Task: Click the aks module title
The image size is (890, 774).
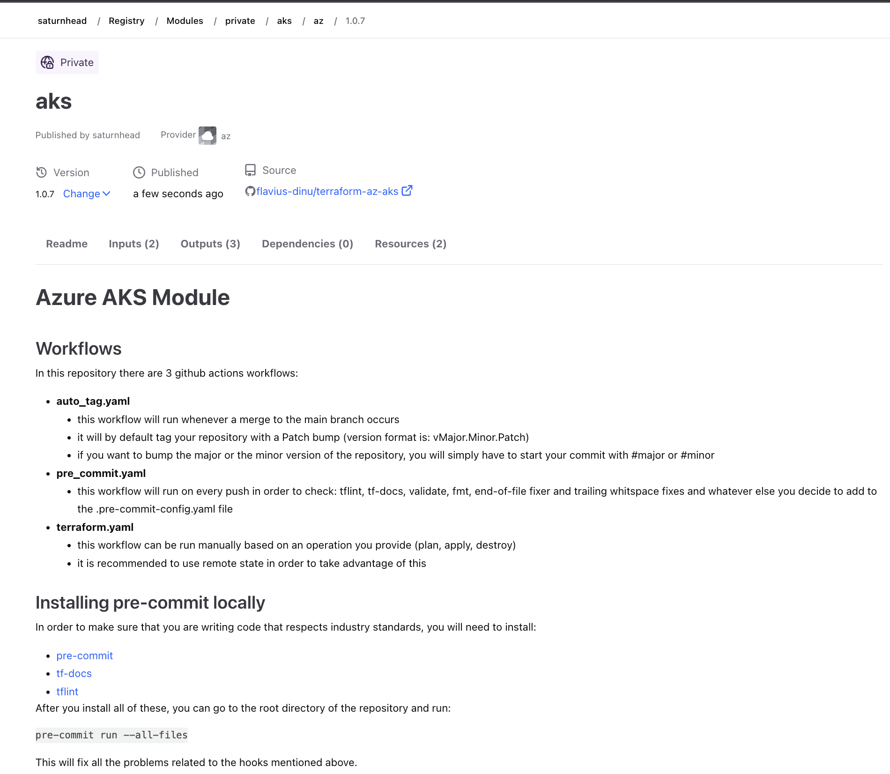Action: [x=54, y=101]
